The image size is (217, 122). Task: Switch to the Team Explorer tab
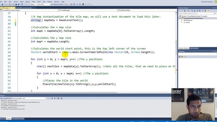click(x=194, y=48)
